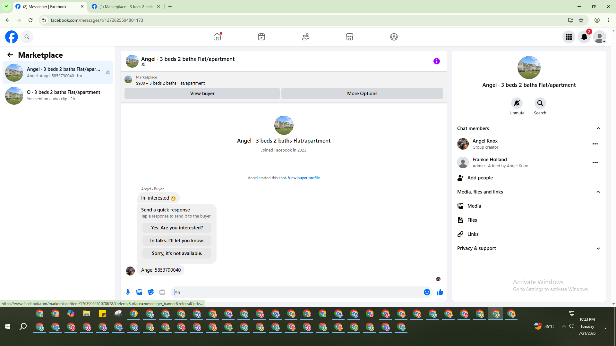
Task: Open options for member Frankie Holland
Action: pos(595,162)
